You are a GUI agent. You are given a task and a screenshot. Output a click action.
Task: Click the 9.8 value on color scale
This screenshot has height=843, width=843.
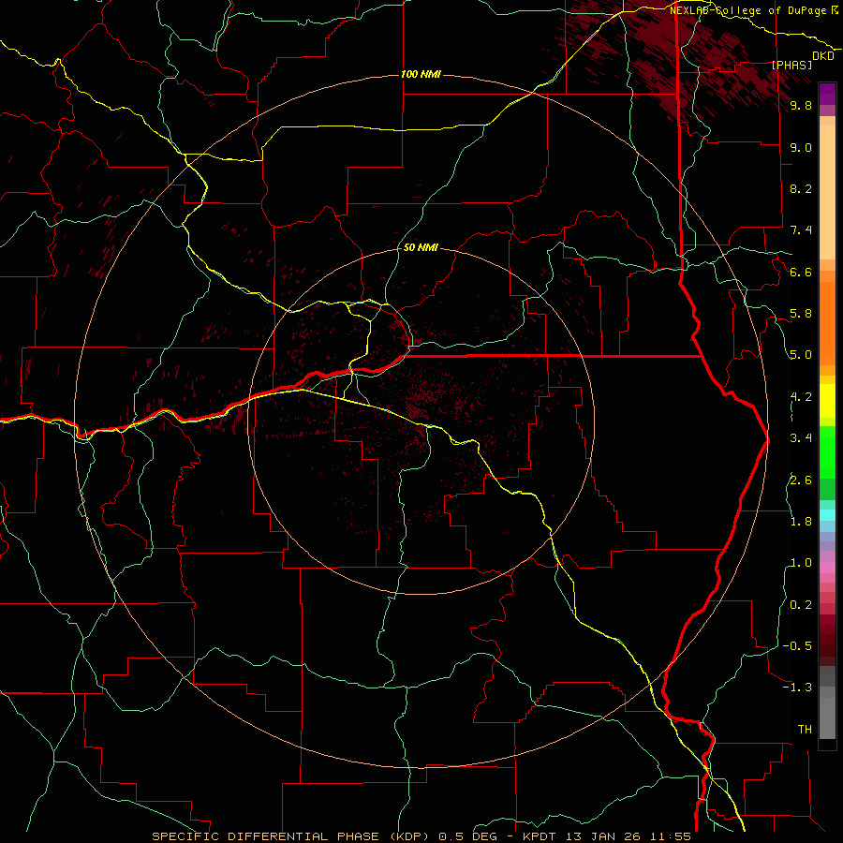click(801, 105)
